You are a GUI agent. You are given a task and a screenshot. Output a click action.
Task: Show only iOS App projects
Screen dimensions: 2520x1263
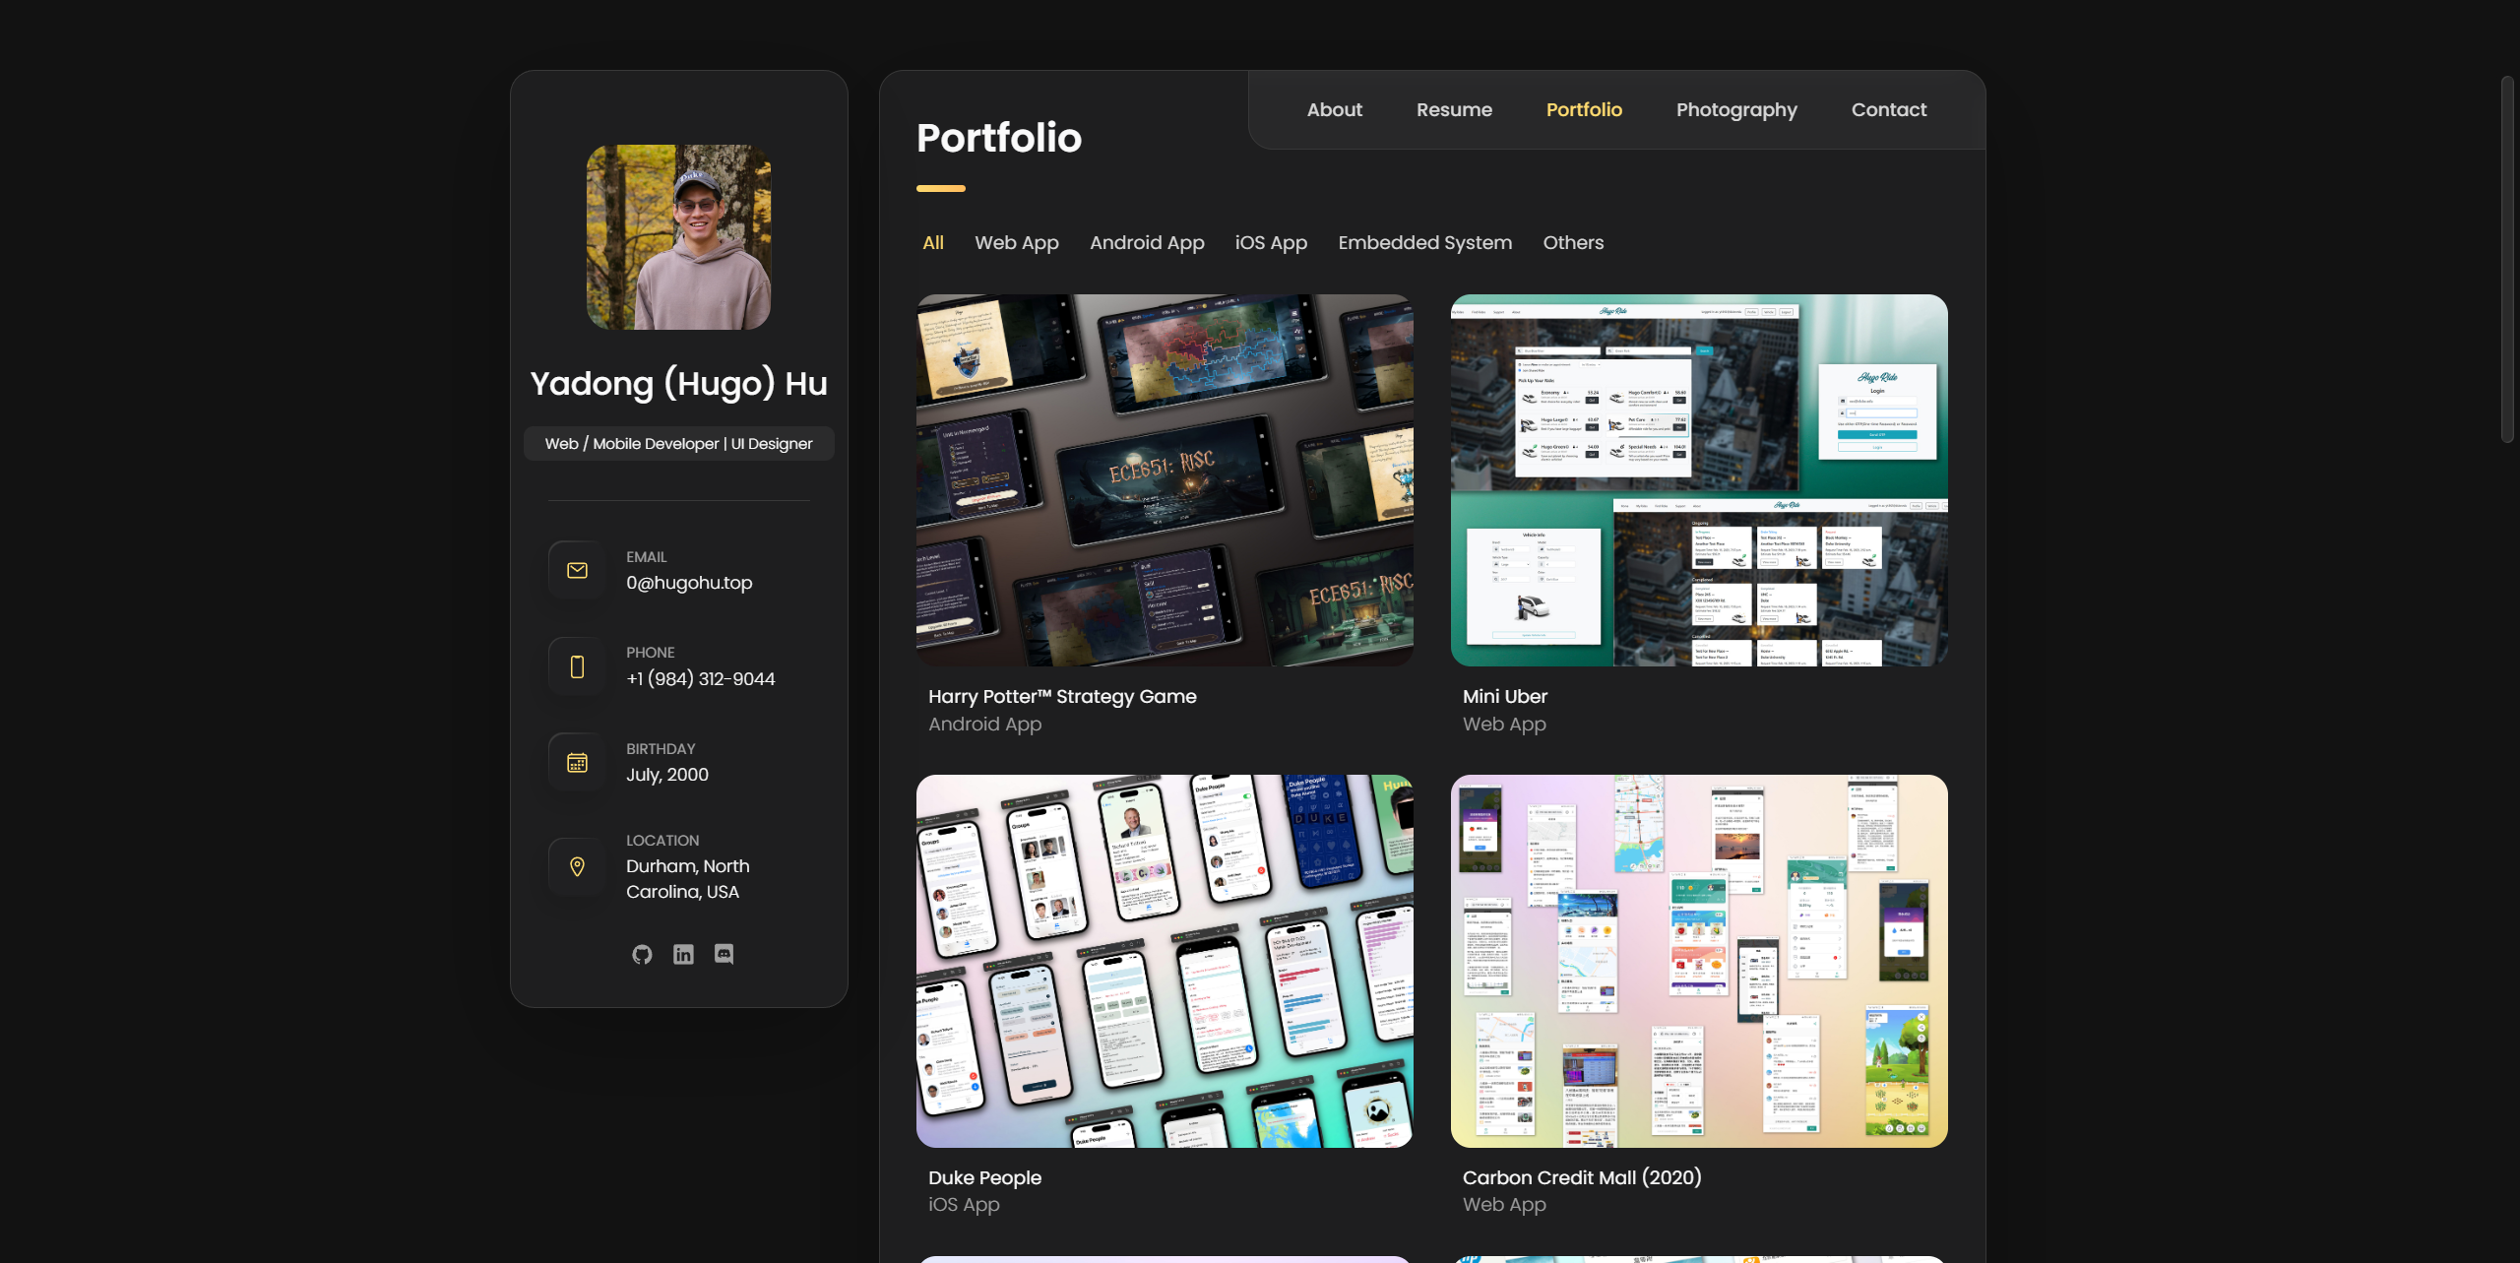point(1270,242)
